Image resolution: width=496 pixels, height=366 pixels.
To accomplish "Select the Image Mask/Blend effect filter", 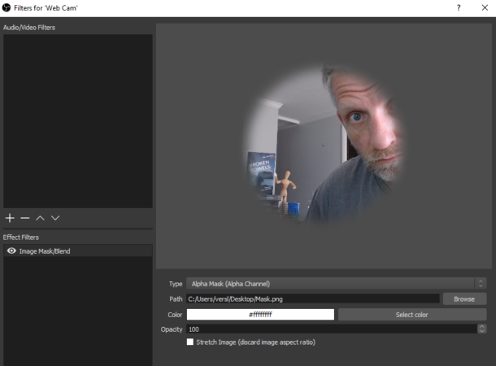I will (x=78, y=251).
